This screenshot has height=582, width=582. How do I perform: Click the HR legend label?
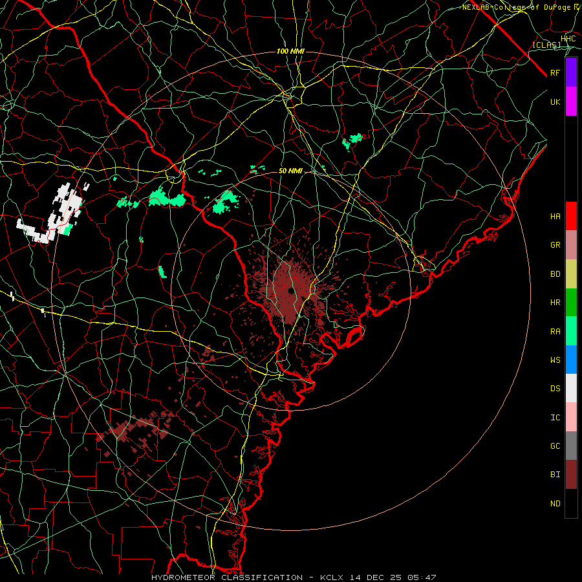(x=555, y=303)
